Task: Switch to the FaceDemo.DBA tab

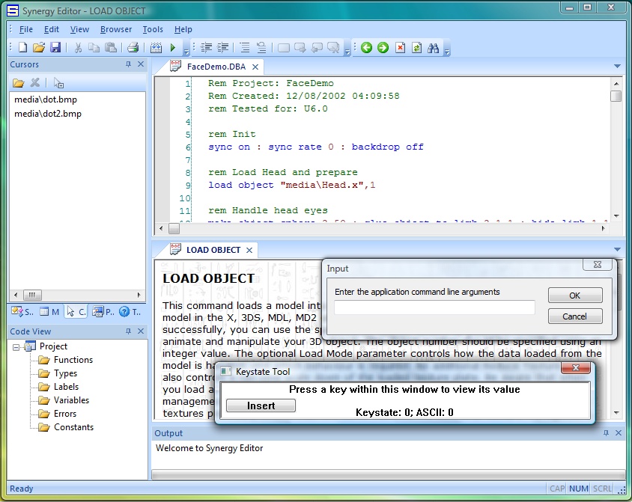Action: (216, 67)
